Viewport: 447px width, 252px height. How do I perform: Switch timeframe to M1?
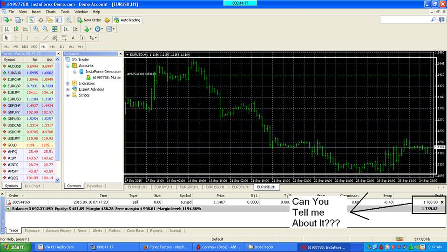coord(7,46)
